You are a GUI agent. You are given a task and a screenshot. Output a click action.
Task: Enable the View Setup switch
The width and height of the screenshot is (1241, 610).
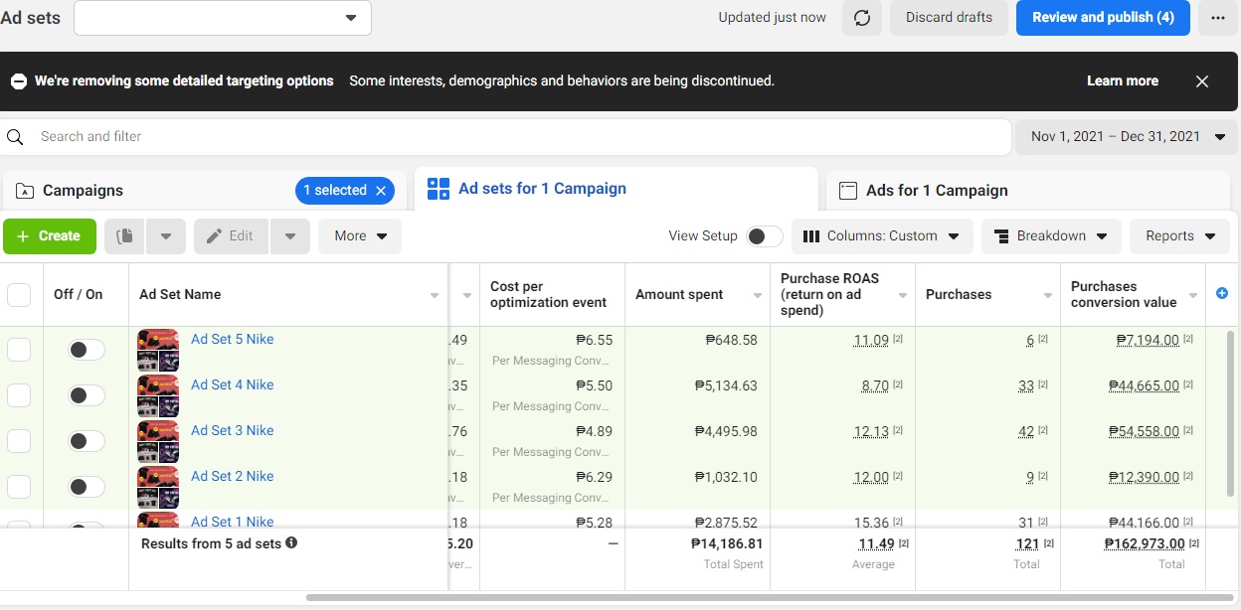coord(764,236)
